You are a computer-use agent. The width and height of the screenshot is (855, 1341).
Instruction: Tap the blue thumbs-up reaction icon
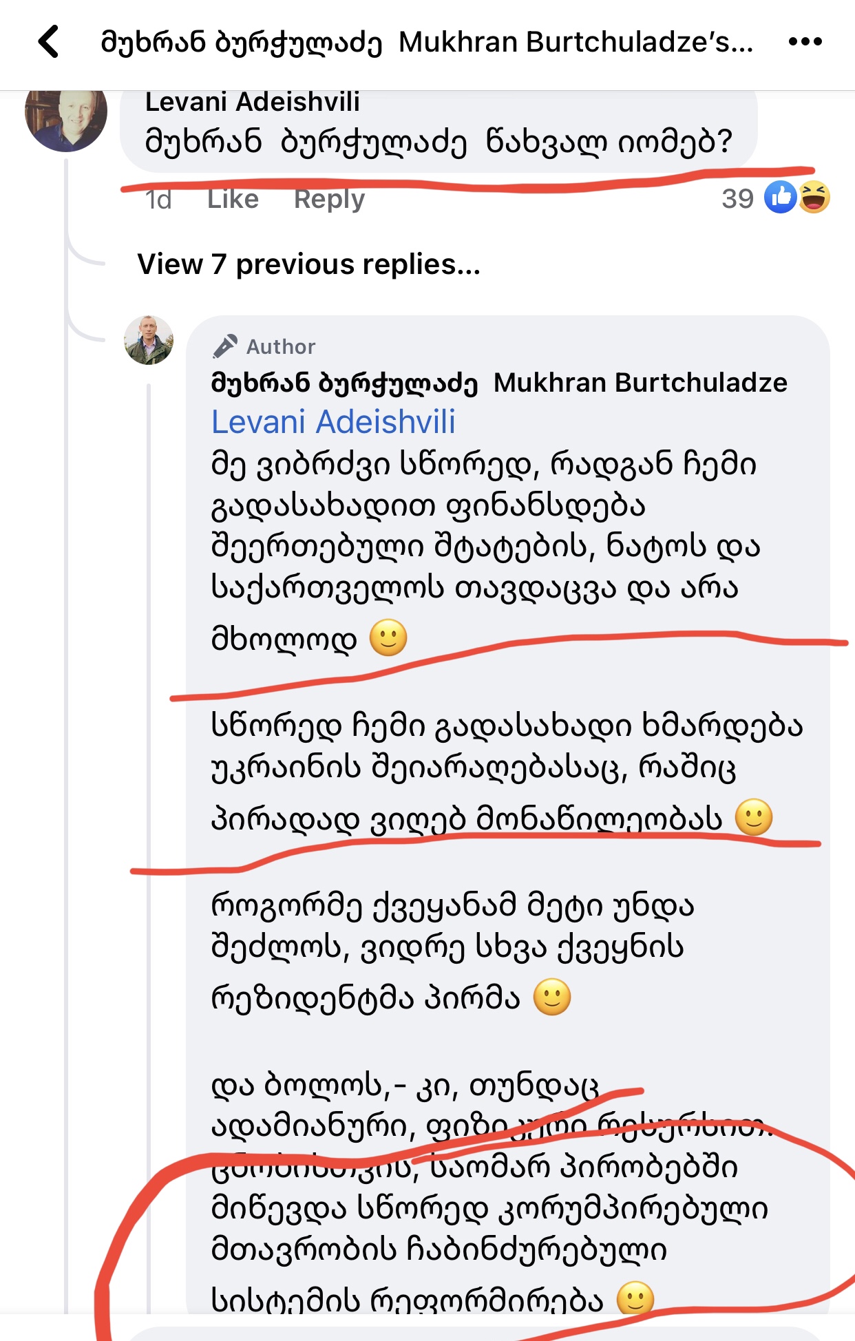(780, 198)
